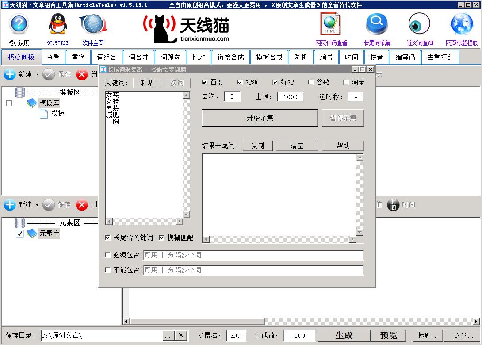
Task: Open 网页标题提取 globe icon
Action: coord(461,24)
